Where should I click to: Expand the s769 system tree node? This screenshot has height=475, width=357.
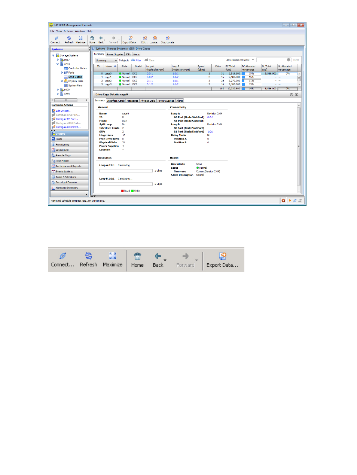(58, 94)
